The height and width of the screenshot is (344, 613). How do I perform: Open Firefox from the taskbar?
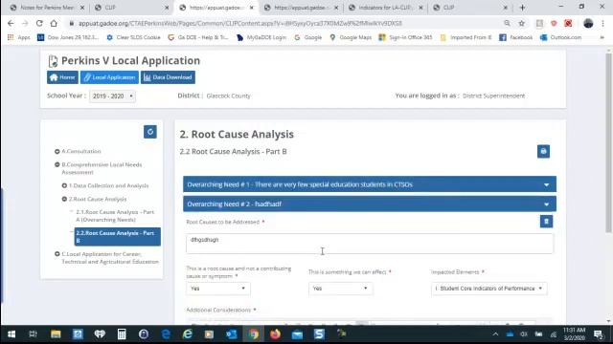pyautogui.click(x=275, y=334)
